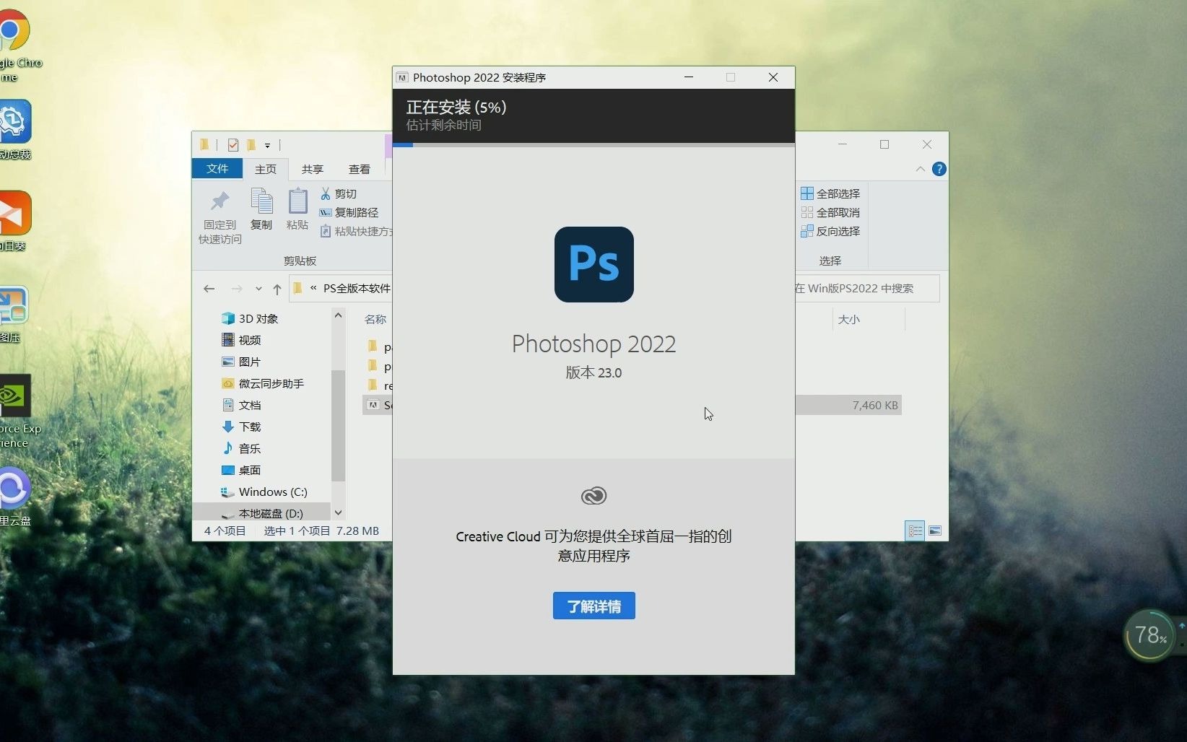Select 音乐 in navigation pane
This screenshot has height=742, width=1187.
click(x=241, y=448)
